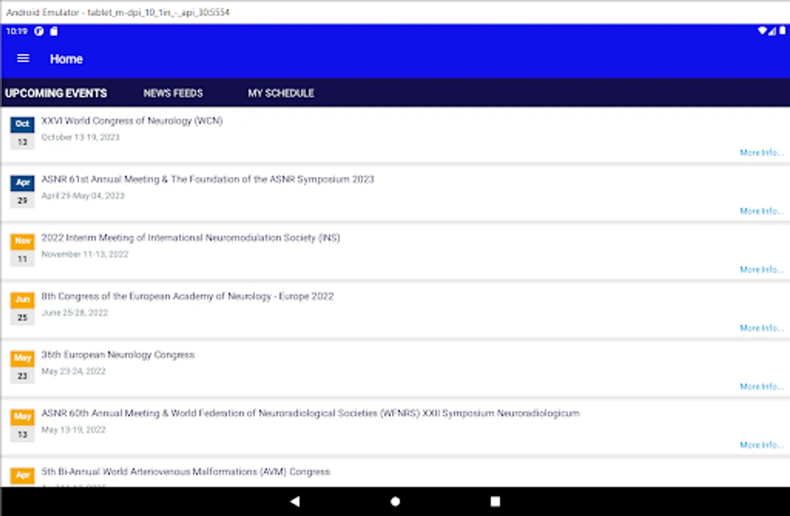
Task: Tap the Android back navigation button
Action: [x=295, y=502]
